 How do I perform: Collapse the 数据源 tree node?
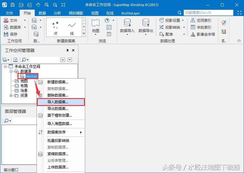coord(11,72)
